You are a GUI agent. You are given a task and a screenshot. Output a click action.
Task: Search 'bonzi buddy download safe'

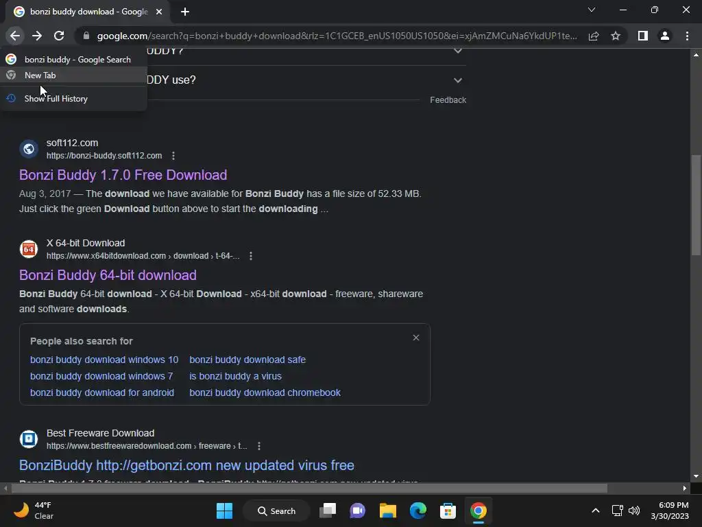(x=247, y=360)
